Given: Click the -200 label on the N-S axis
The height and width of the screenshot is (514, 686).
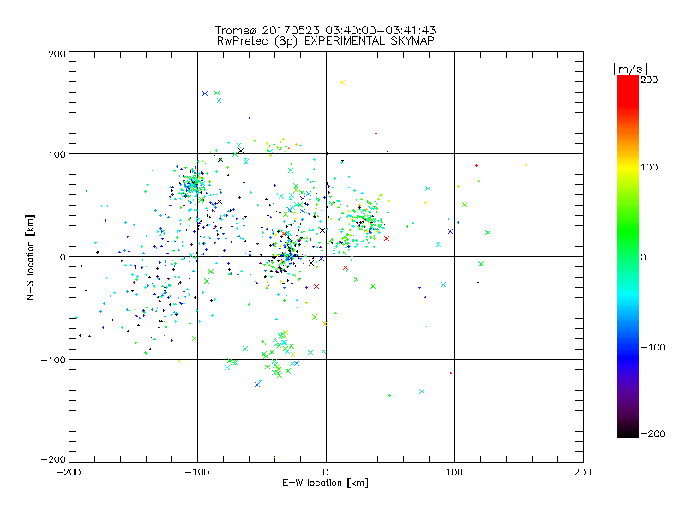Looking at the screenshot, I should [x=53, y=459].
